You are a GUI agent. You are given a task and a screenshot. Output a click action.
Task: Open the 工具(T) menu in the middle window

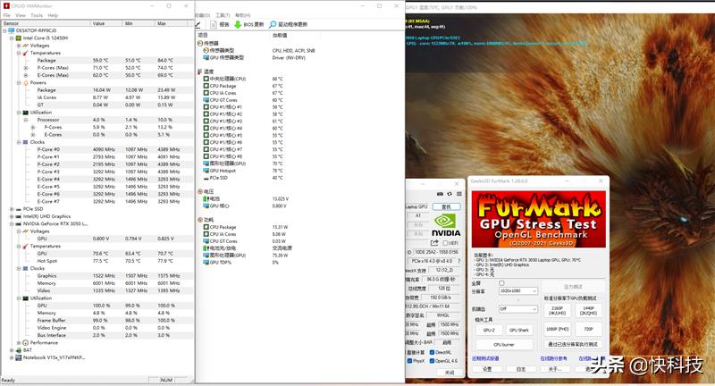tap(223, 15)
